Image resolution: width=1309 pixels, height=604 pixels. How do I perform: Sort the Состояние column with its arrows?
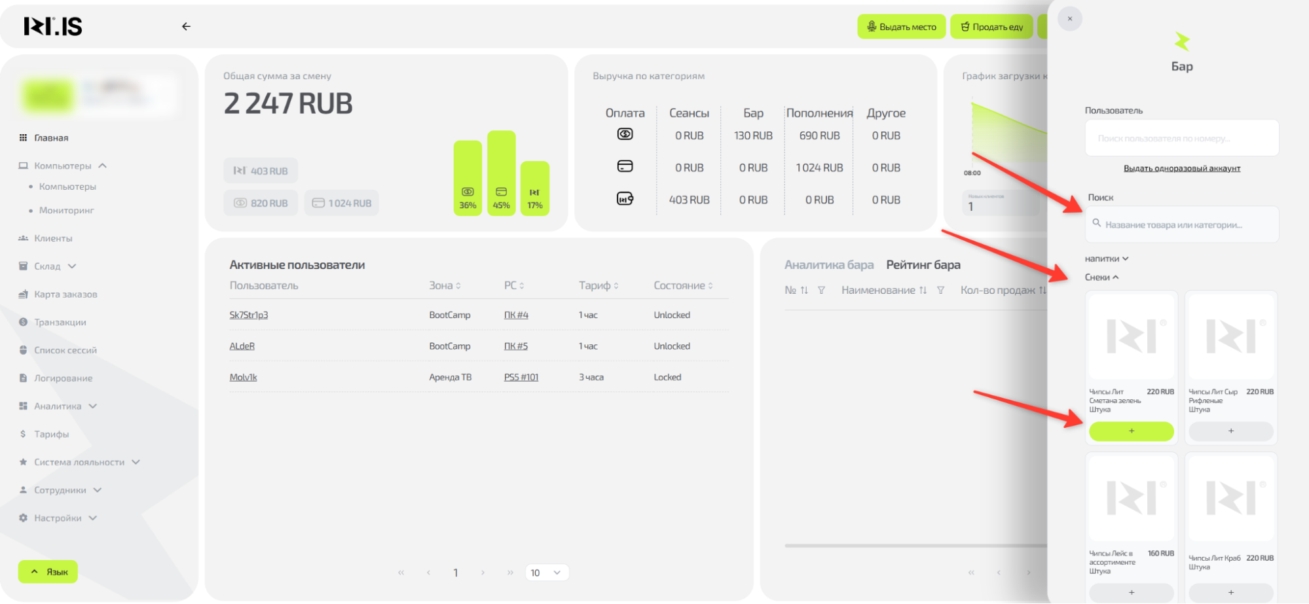(x=710, y=286)
